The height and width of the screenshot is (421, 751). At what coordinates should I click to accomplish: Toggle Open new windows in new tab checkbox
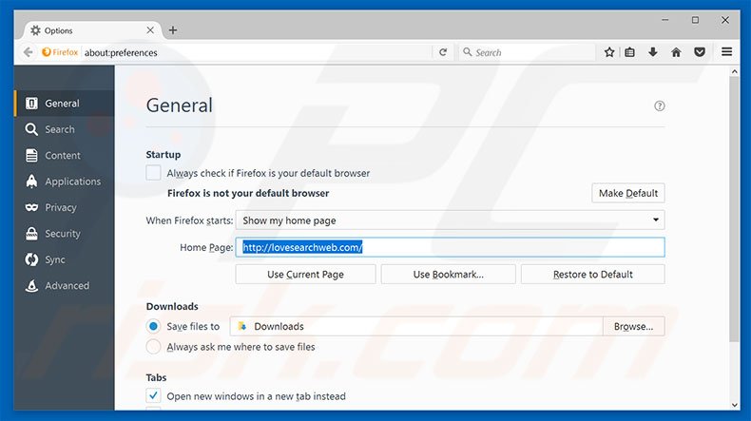click(153, 395)
